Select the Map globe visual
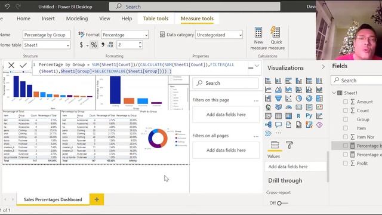Viewport: 382px width, 215px height. [268, 107]
